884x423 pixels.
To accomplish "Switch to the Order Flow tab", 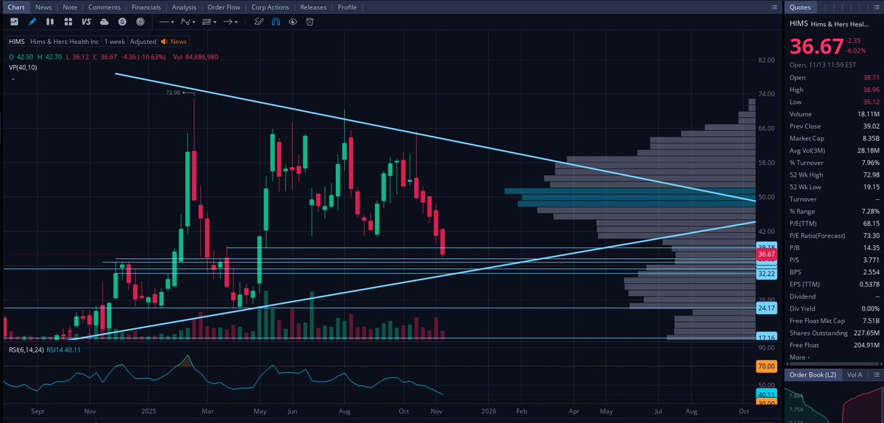I will 224,7.
